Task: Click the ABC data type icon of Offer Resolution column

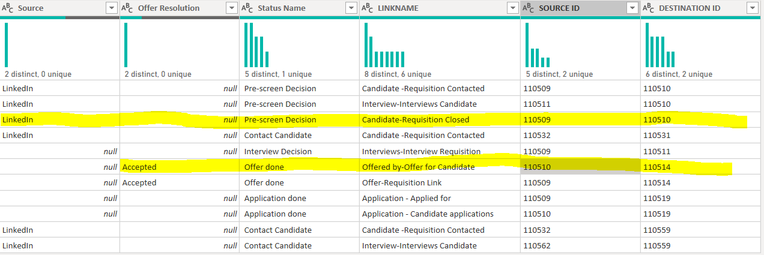Action: (x=127, y=8)
